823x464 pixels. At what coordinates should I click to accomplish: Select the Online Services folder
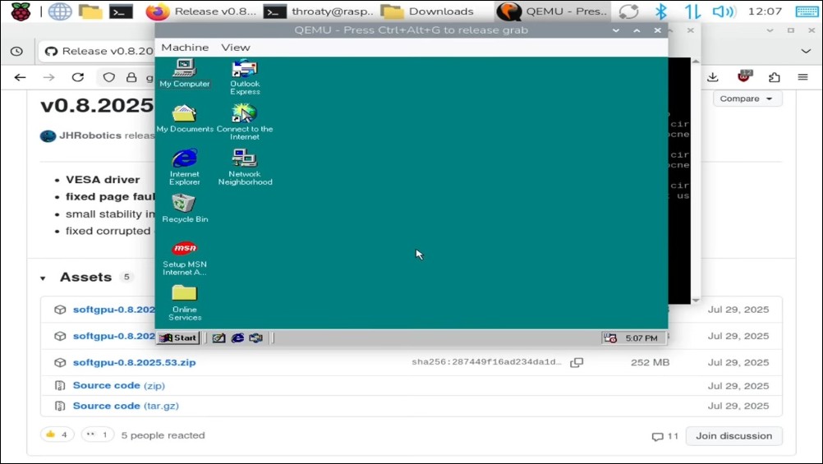[184, 303]
